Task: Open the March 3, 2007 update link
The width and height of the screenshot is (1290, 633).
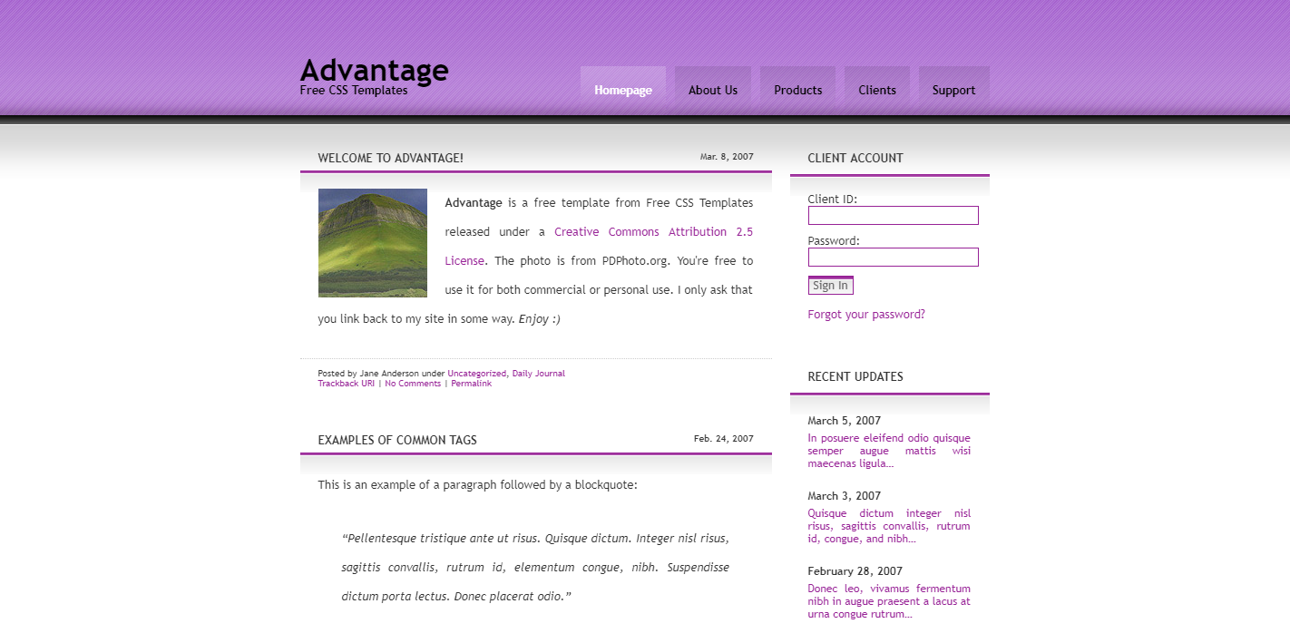Action: (888, 526)
